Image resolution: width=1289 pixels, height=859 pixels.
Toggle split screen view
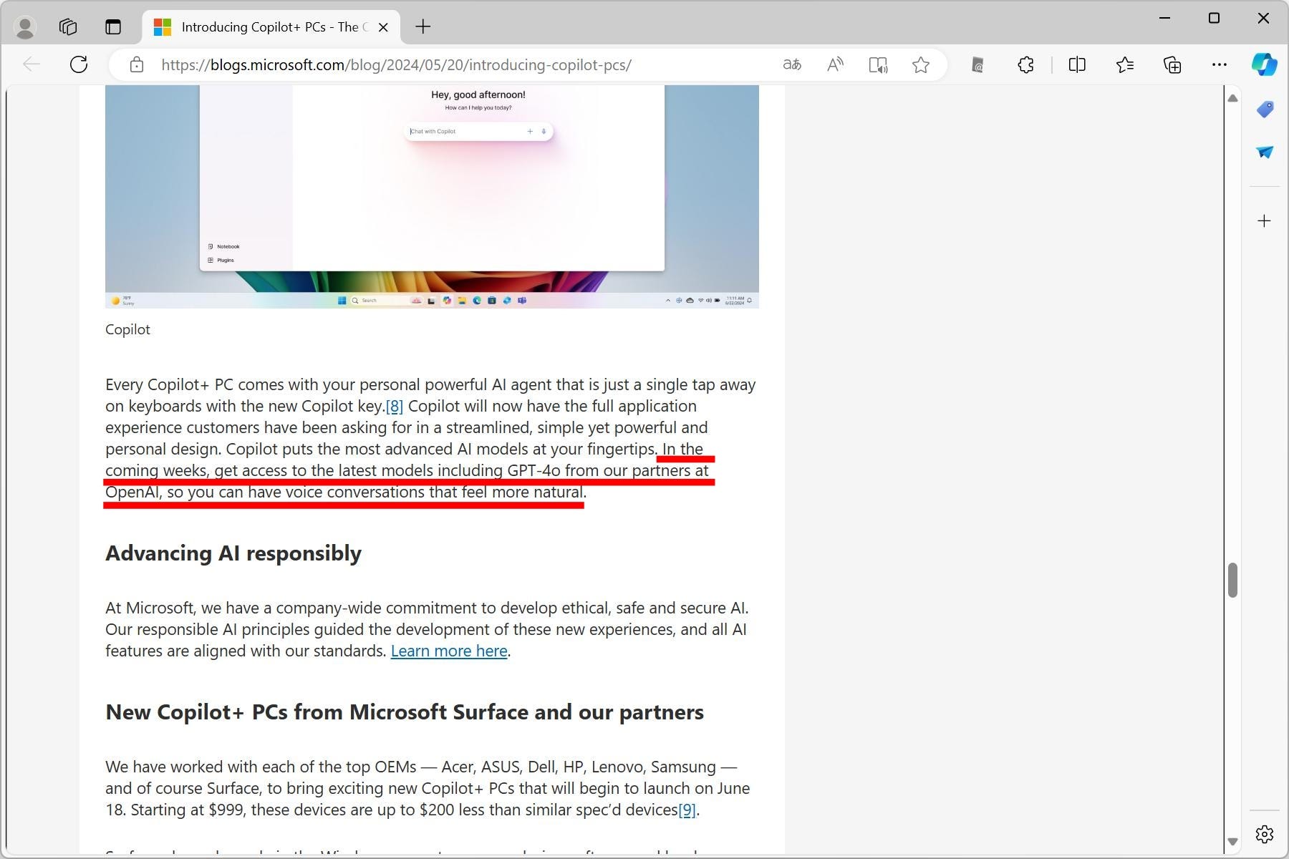tap(1077, 65)
